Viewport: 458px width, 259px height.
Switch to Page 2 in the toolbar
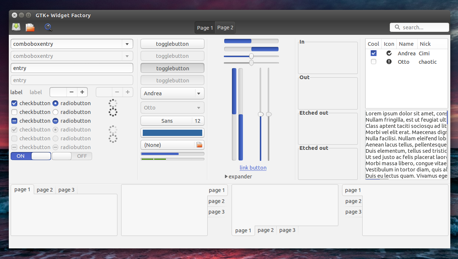tap(225, 27)
